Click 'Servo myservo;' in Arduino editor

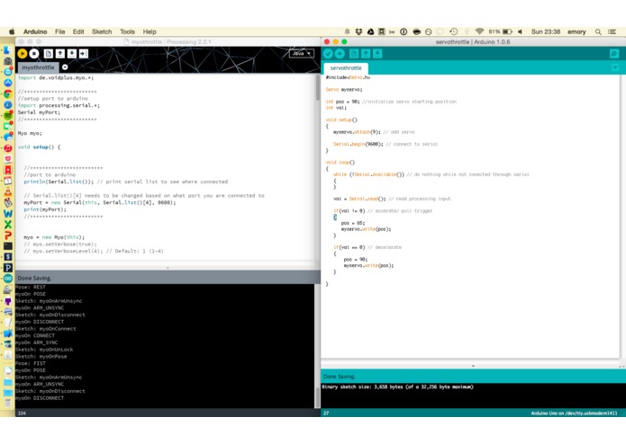(344, 90)
